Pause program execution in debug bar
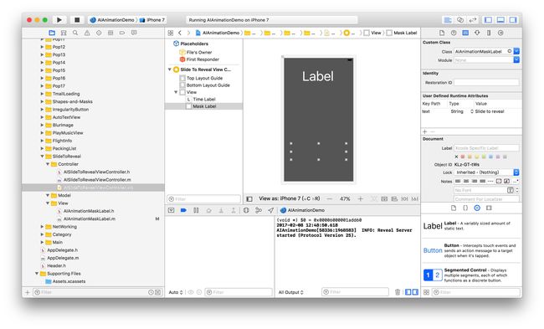The width and height of the screenshot is (544, 329). click(x=196, y=210)
